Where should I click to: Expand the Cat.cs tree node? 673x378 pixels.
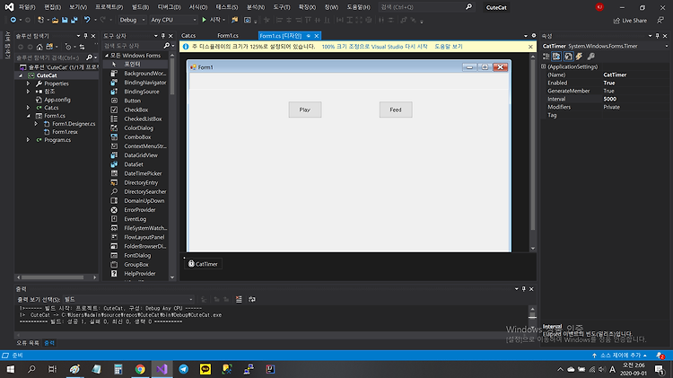[29, 108]
